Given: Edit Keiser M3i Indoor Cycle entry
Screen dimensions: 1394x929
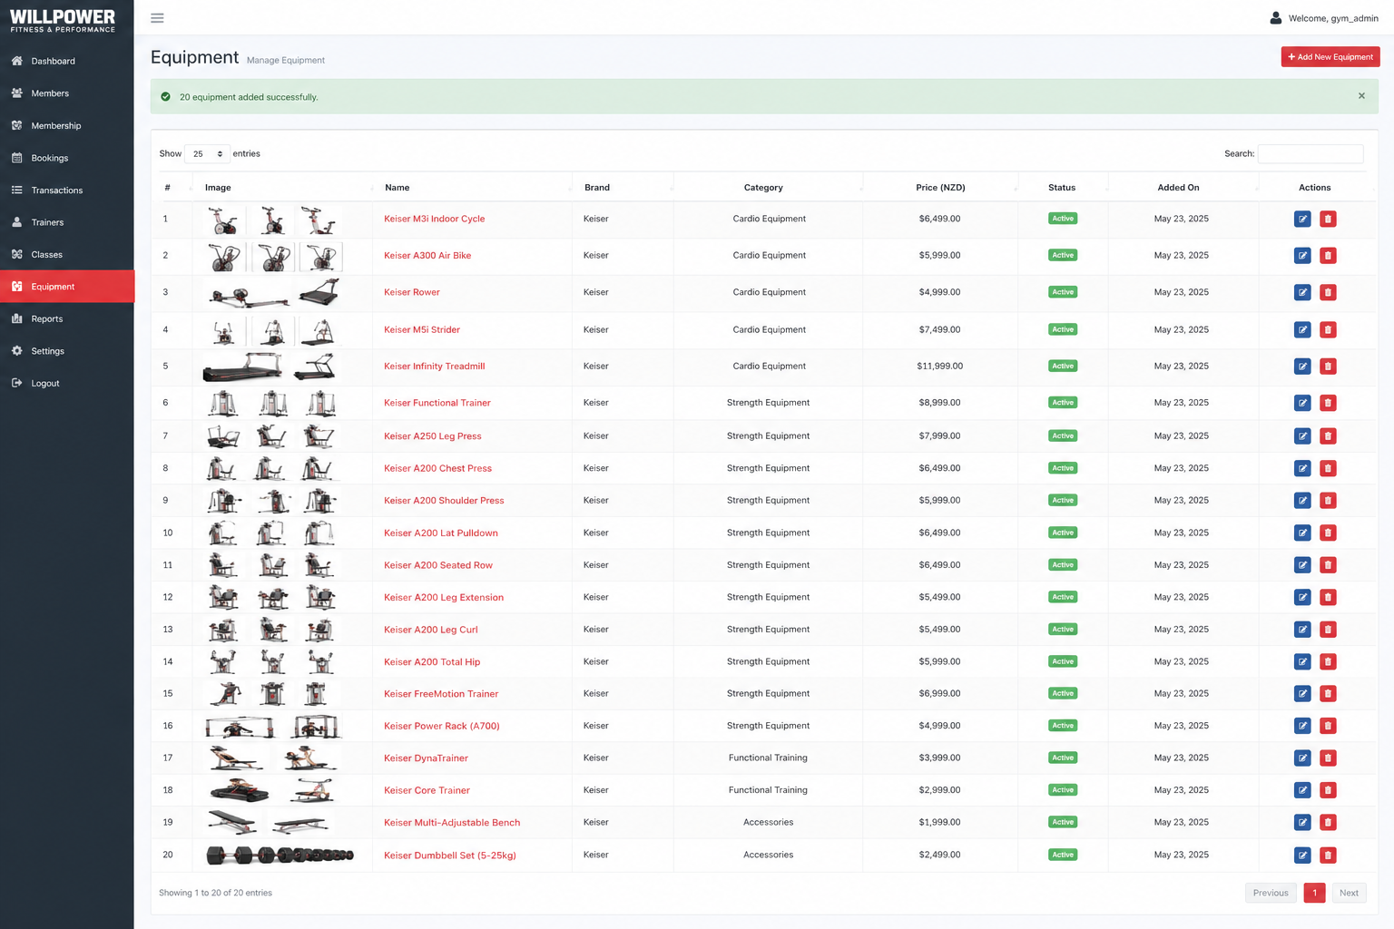Looking at the screenshot, I should [x=1302, y=219].
